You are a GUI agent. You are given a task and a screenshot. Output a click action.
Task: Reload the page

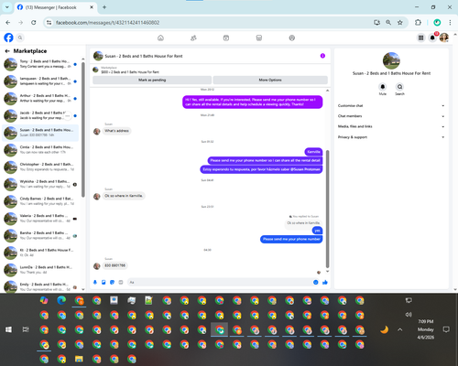pos(34,22)
